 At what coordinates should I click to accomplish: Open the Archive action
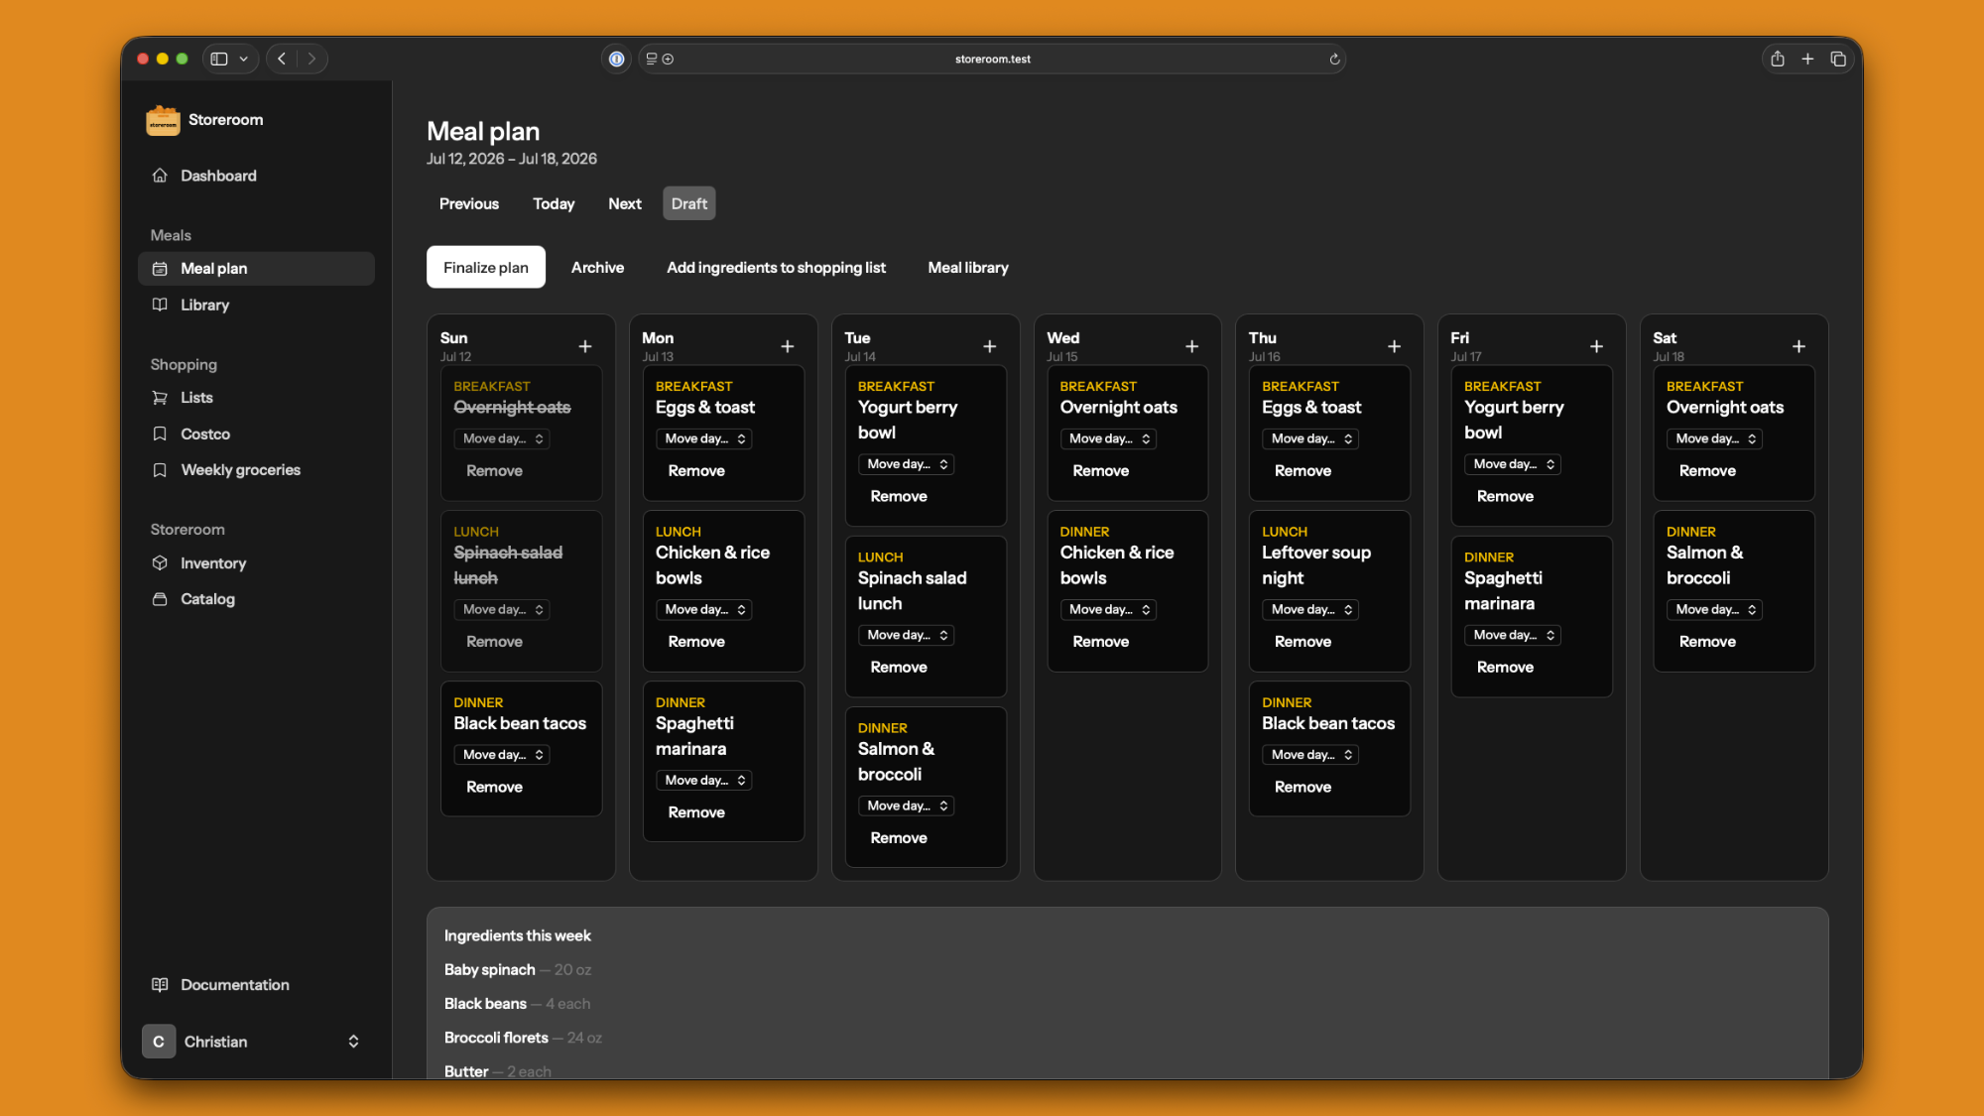coord(597,267)
